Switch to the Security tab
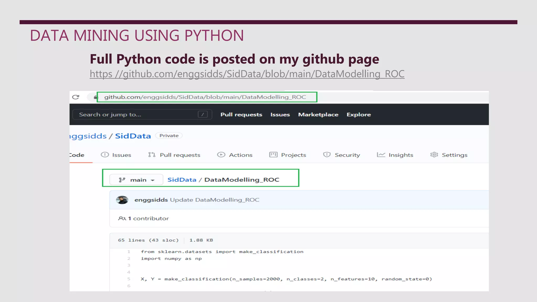This screenshot has width=537, height=302. pyautogui.click(x=341, y=155)
